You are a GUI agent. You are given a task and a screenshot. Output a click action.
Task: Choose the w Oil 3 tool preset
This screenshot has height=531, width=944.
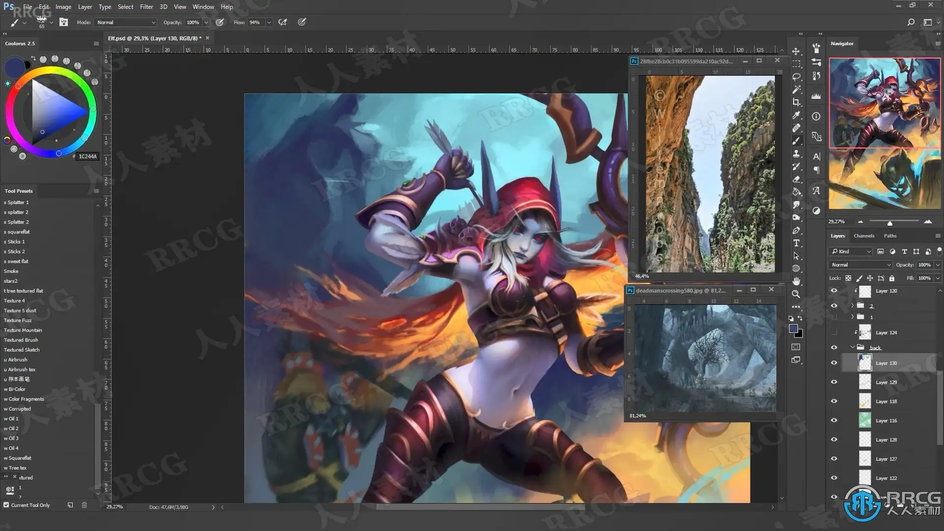coord(11,438)
